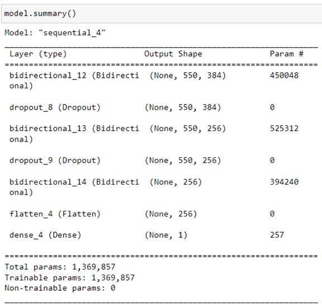322x306 pixels.
Task: Click the 525312 parameter count
Action: coord(284,129)
